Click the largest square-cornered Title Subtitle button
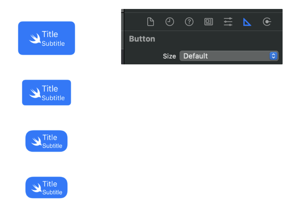The width and height of the screenshot is (291, 206). click(x=47, y=38)
